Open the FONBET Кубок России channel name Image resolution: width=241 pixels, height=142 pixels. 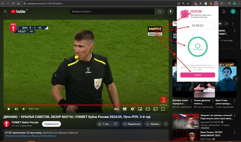tap(25, 122)
